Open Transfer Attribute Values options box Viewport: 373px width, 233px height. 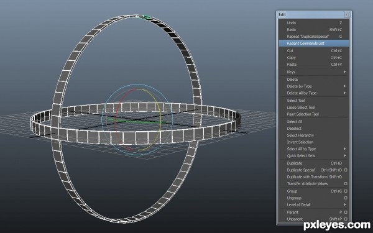point(346,184)
